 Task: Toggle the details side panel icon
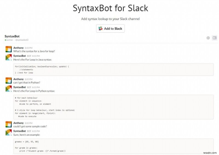pyautogui.click(x=215, y=38)
